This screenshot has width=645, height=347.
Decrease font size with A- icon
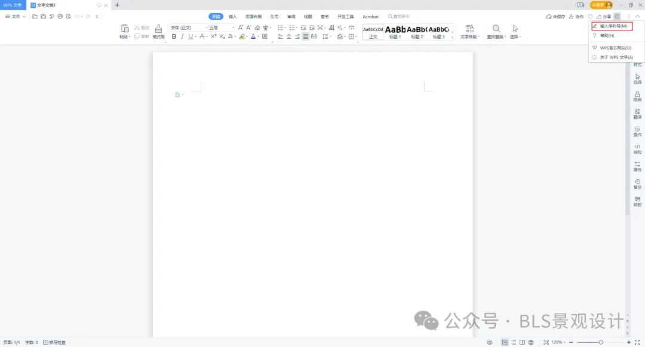pyautogui.click(x=248, y=27)
